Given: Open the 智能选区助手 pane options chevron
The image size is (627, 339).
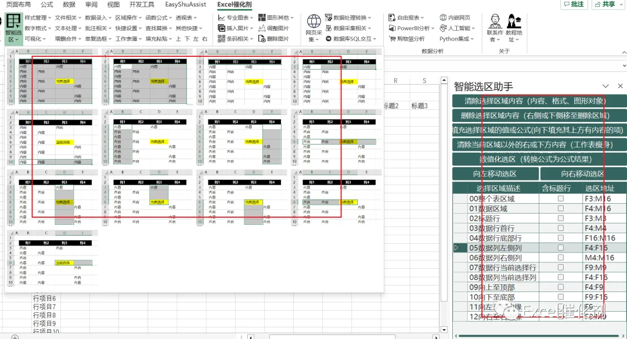Looking at the screenshot, I should (606, 86).
